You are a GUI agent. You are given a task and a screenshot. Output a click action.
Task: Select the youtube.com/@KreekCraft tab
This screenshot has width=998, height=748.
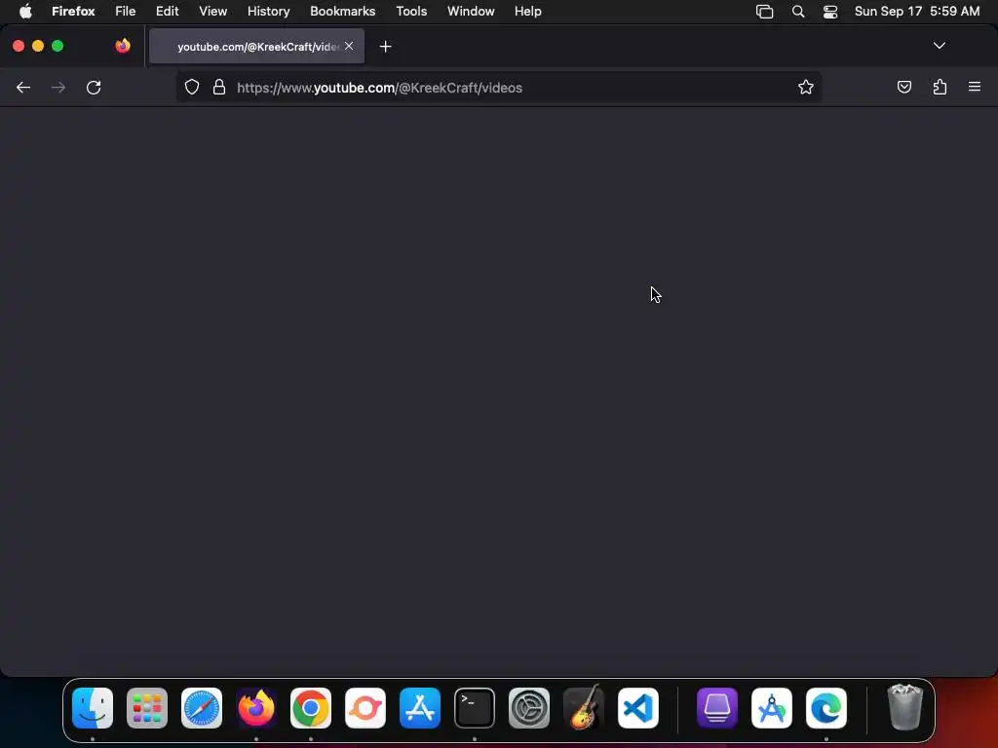(x=257, y=47)
